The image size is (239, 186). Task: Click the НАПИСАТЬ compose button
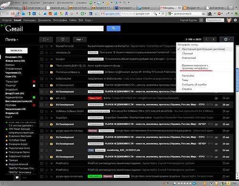pos(17,51)
